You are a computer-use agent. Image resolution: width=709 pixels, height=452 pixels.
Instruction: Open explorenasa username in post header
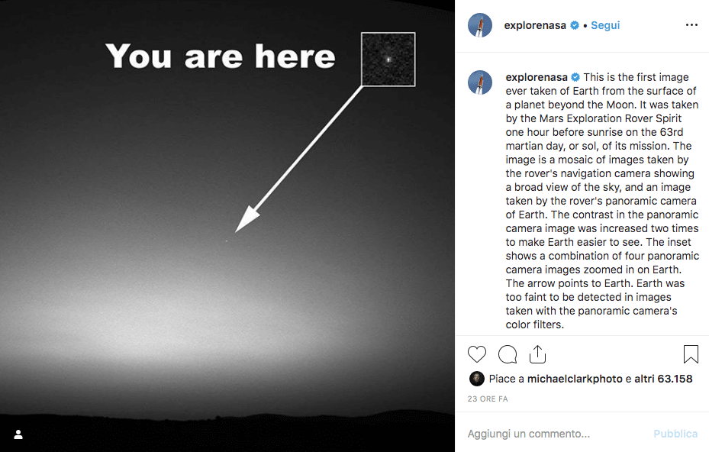(535, 25)
